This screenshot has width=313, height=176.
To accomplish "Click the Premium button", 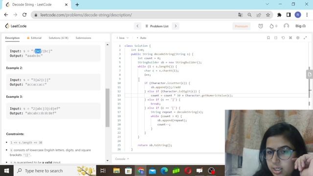I will 241,26.
